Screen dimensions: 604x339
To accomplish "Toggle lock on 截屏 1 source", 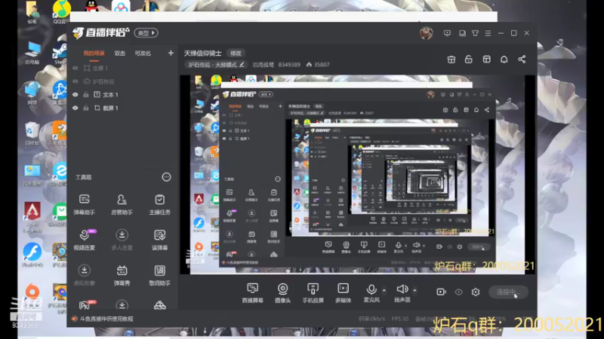I will (86, 108).
